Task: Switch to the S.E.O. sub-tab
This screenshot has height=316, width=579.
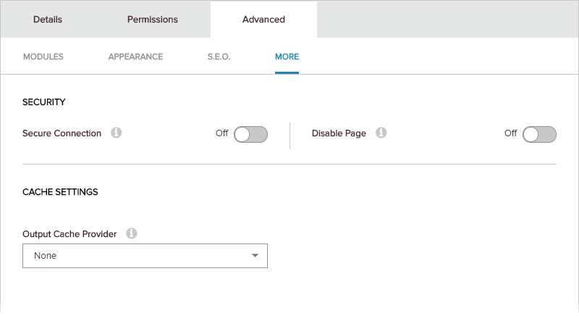Action: click(x=219, y=57)
